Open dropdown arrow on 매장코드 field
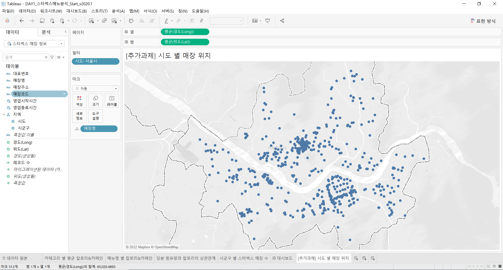This screenshot has height=270, width=503. (64, 94)
